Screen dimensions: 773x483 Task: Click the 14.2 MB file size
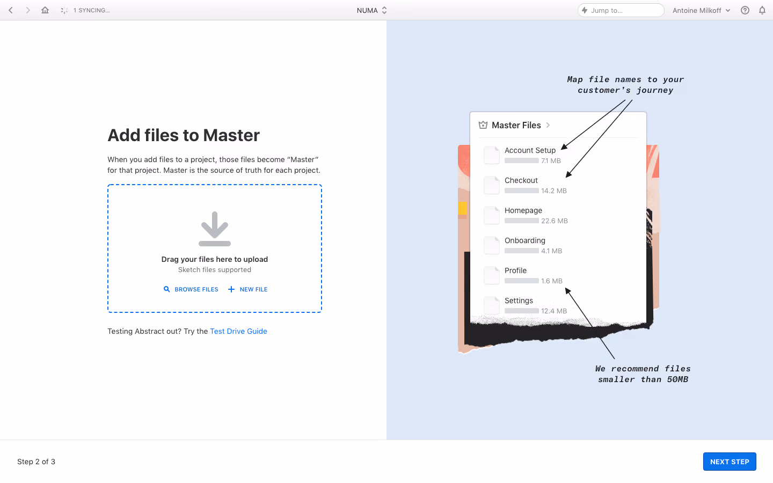tap(554, 191)
